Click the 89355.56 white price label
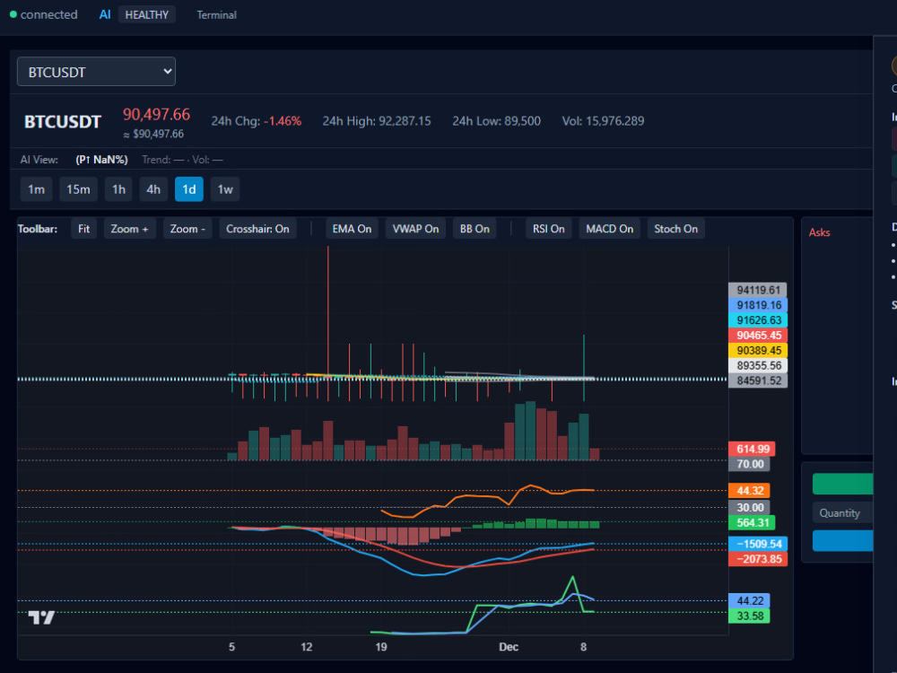The height and width of the screenshot is (673, 897). coord(758,366)
